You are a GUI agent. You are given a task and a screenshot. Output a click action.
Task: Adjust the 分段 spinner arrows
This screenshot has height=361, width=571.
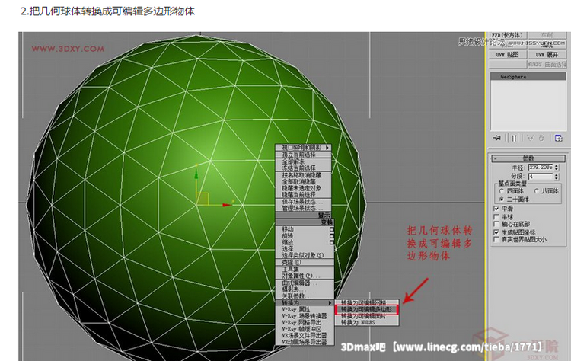556,176
